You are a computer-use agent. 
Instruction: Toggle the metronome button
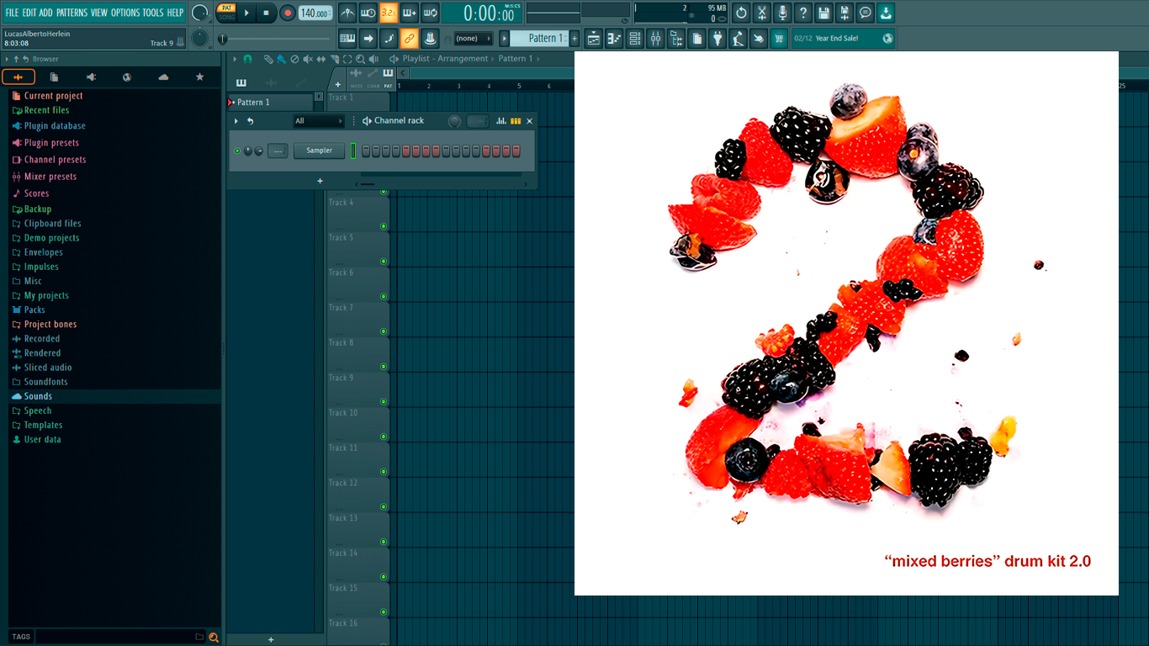[x=347, y=13]
